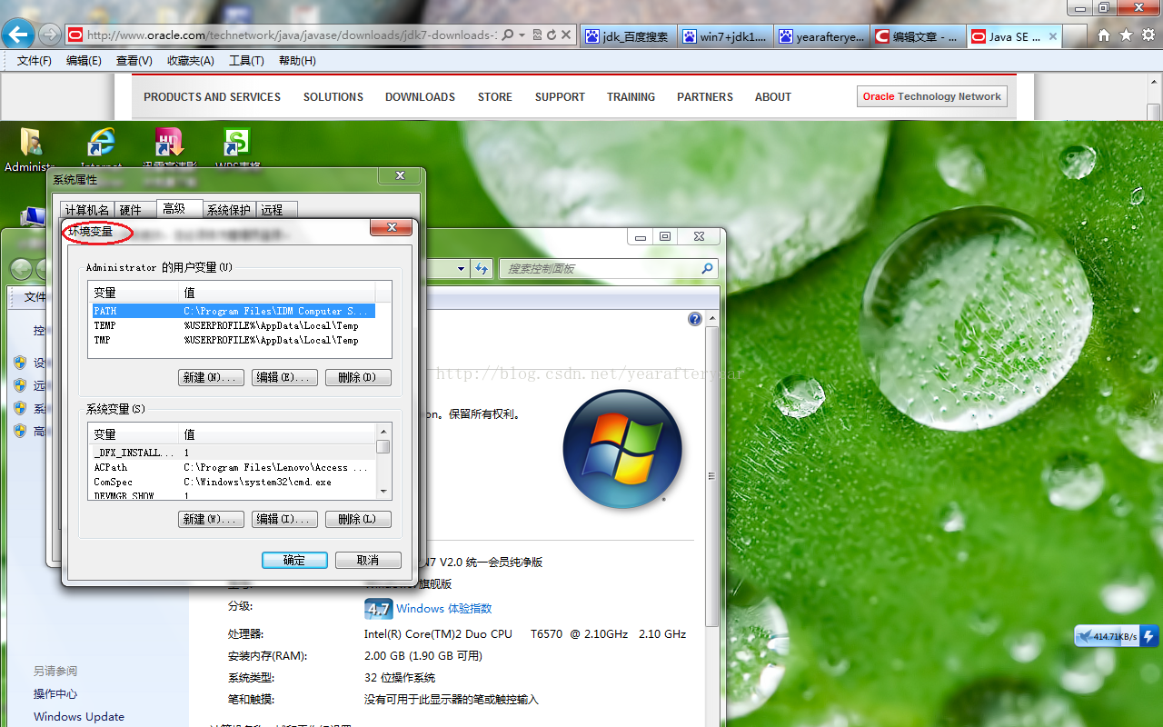Open the DOWNLOADS navigation link
1163x727 pixels.
(x=420, y=97)
